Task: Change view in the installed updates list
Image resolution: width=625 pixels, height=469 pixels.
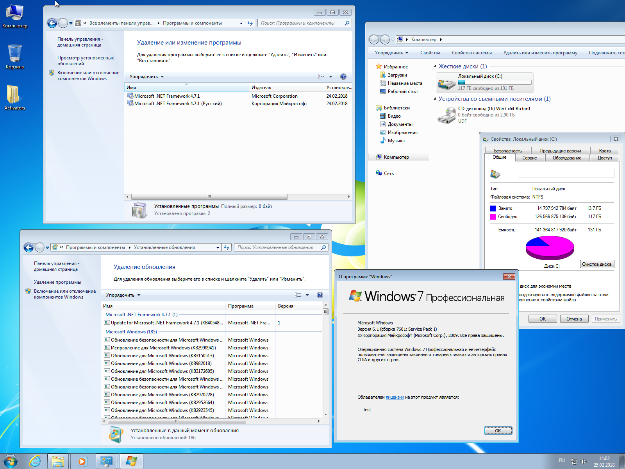Action: point(298,295)
